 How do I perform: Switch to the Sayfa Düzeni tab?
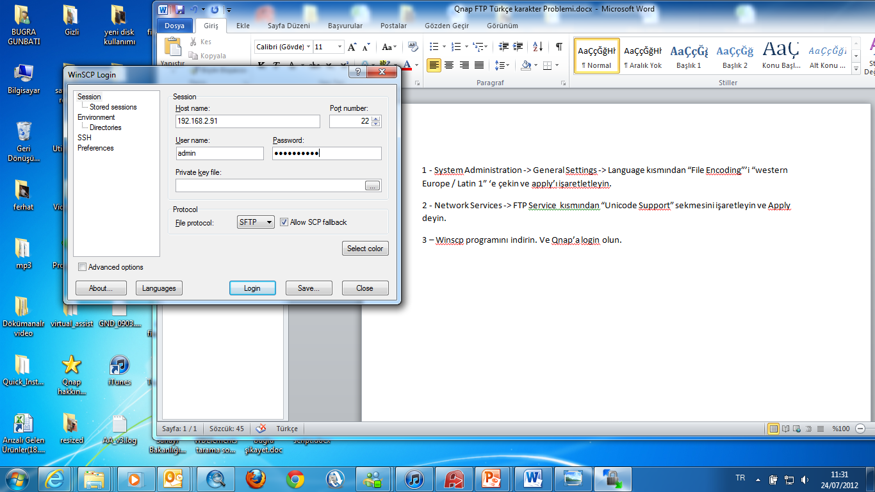(x=288, y=26)
